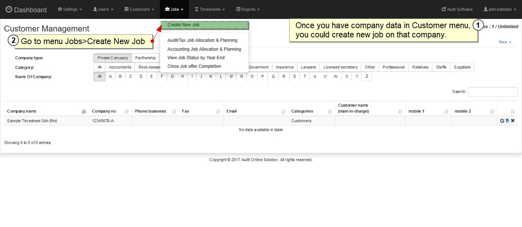522x227 pixels.
Task: Click the Dashboard gauge logo icon
Action: pos(9,9)
